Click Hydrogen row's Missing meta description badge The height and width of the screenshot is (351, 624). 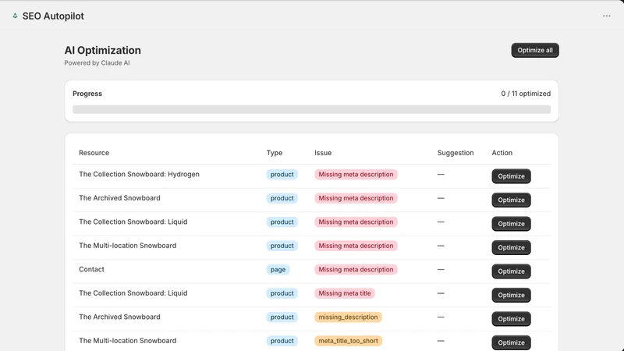pos(356,174)
